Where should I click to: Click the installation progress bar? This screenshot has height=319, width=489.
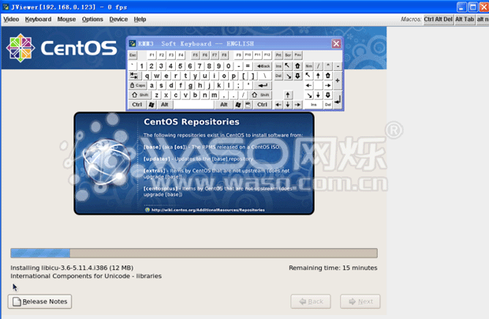pyautogui.click(x=193, y=253)
